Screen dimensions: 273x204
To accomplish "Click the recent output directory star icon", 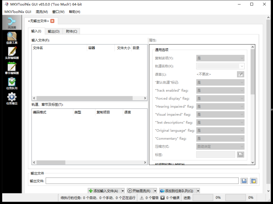I will tap(254, 181).
